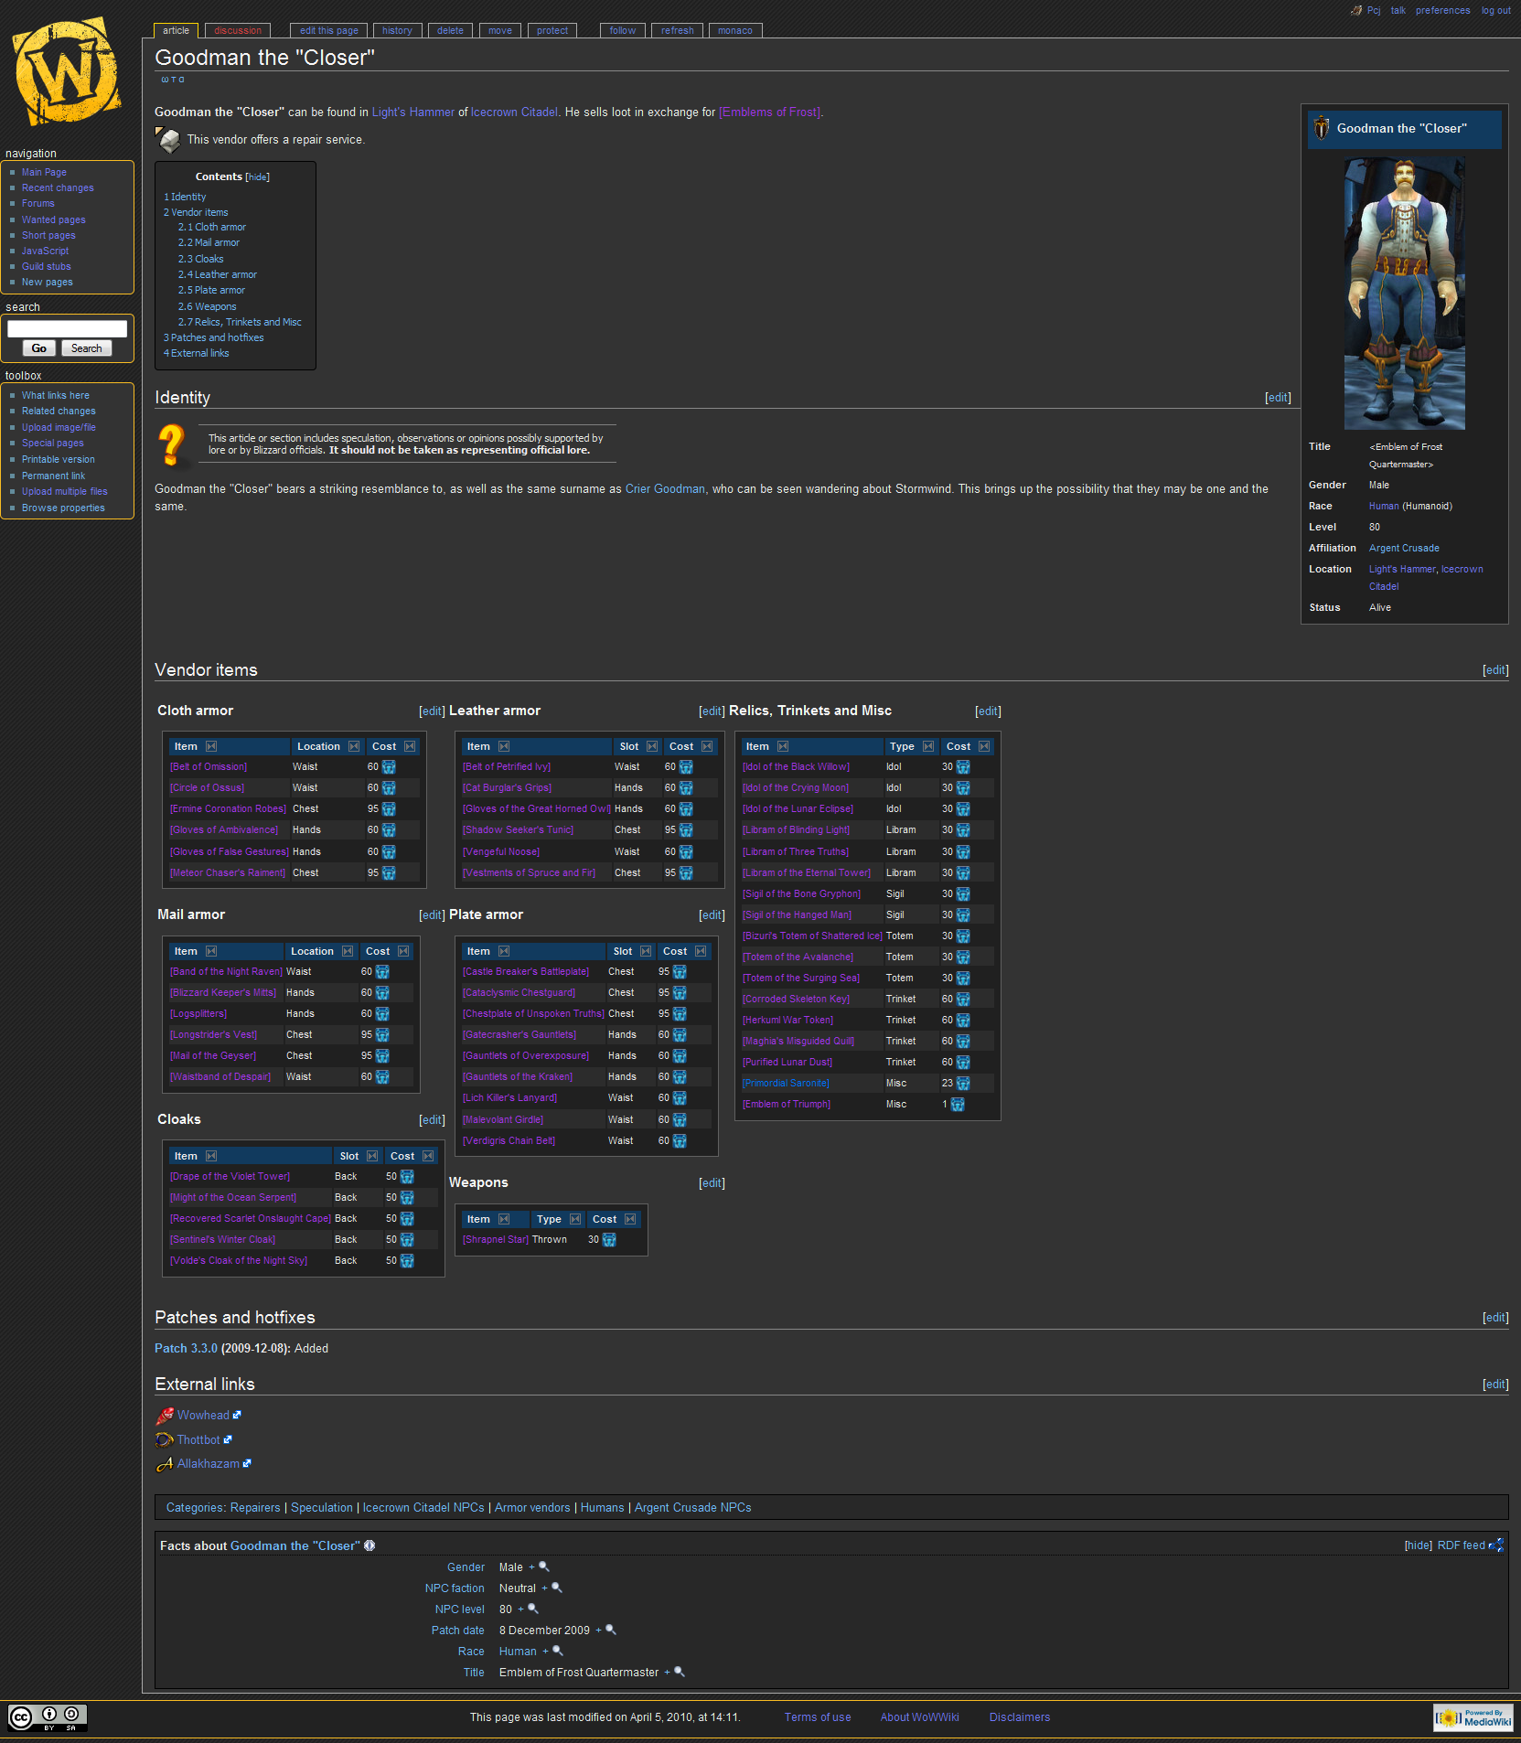Click the Powered by MediaWiki badge
Image resolution: width=1521 pixels, height=1743 pixels.
(x=1473, y=1717)
